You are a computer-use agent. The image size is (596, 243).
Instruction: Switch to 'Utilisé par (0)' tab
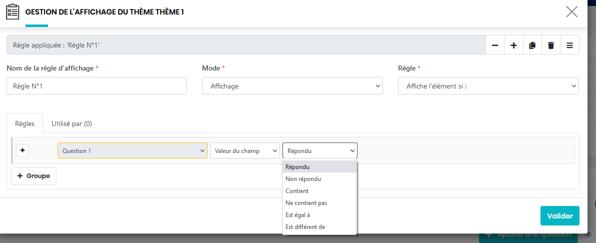(x=71, y=123)
